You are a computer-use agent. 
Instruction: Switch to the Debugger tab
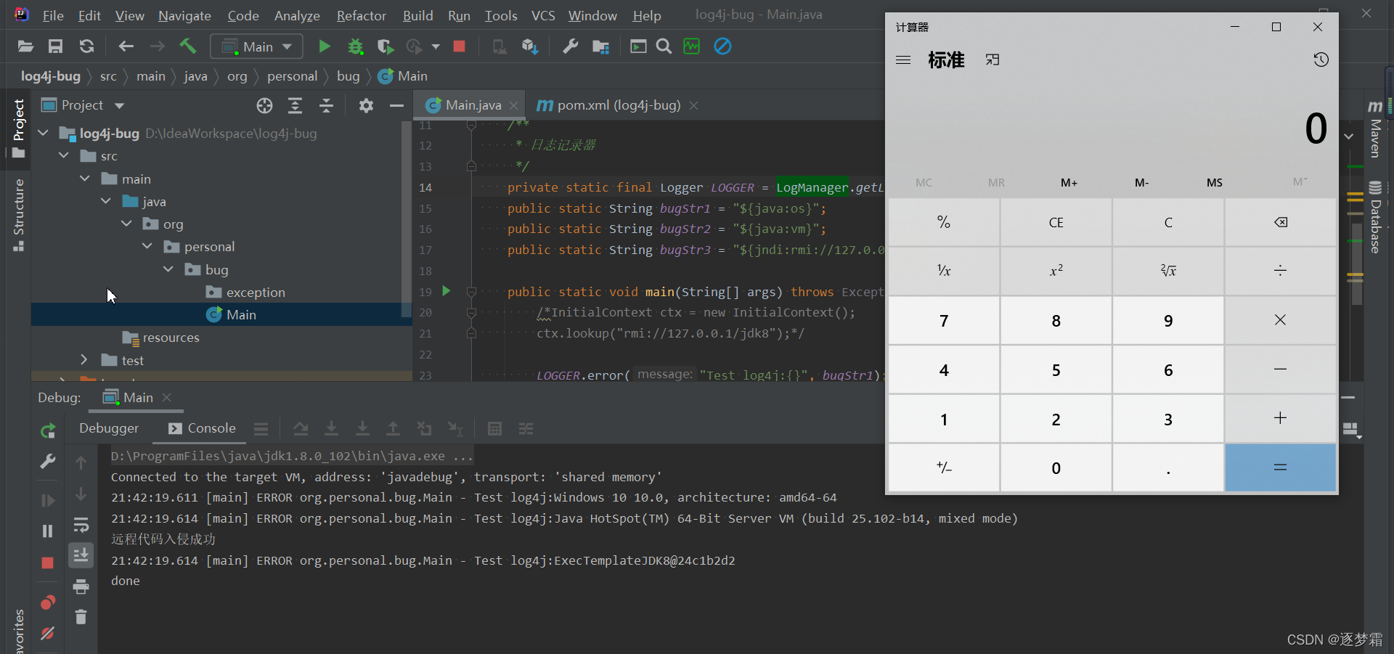109,428
